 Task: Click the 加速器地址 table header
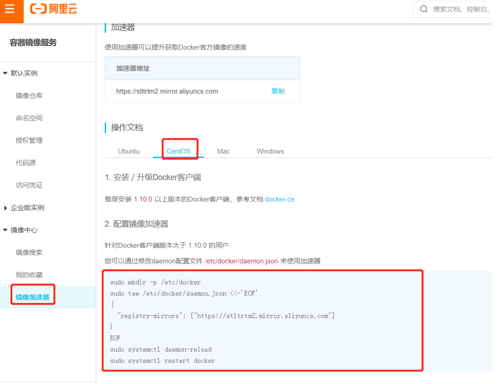pyautogui.click(x=202, y=68)
